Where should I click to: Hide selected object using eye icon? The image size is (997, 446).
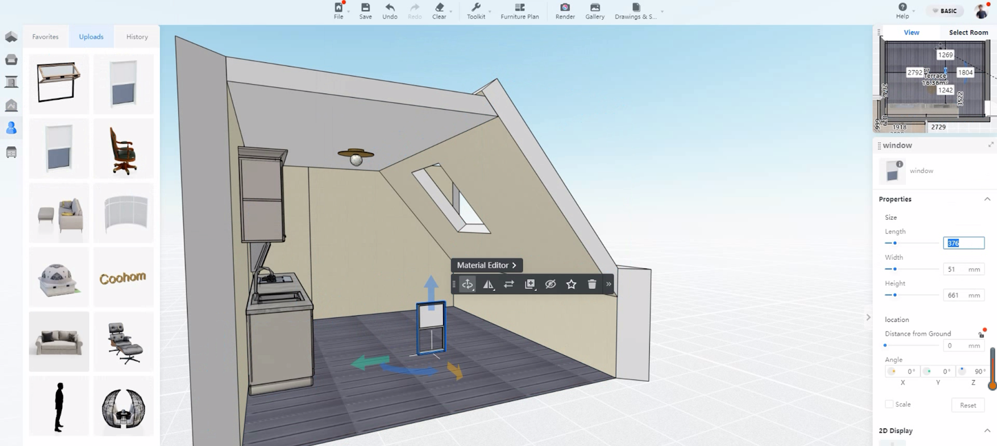(550, 284)
